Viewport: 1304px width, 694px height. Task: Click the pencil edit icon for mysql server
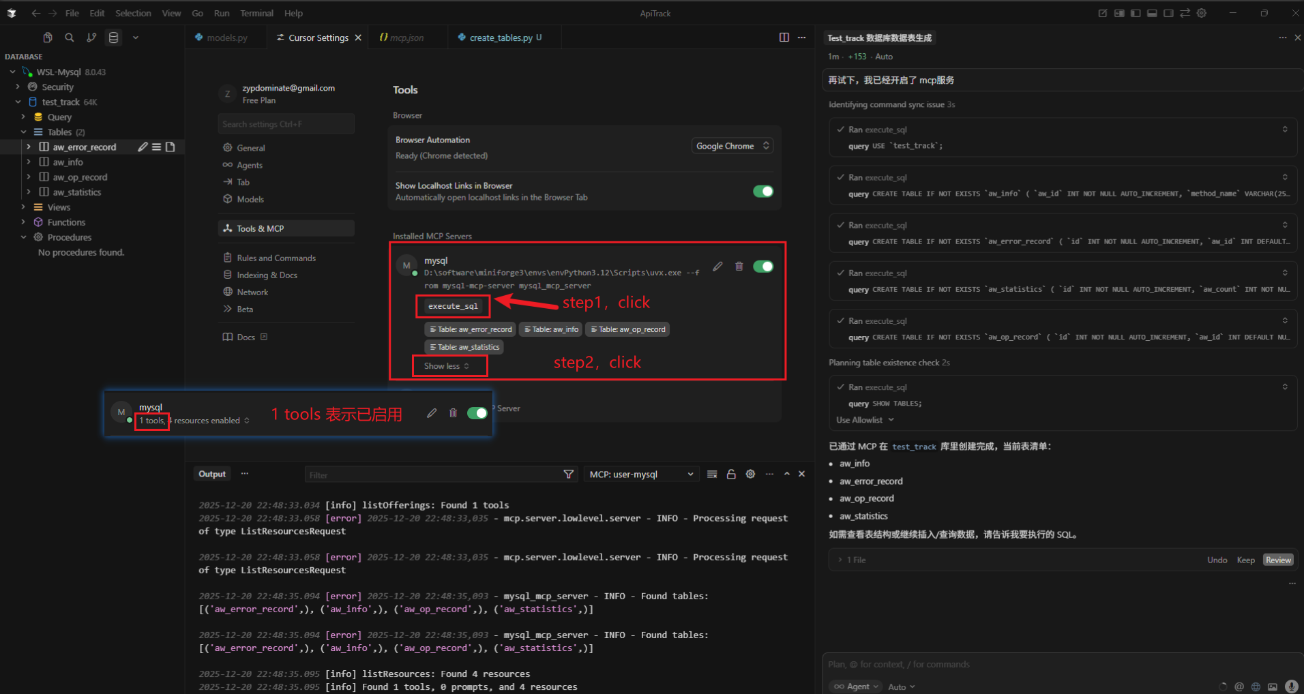tap(717, 267)
